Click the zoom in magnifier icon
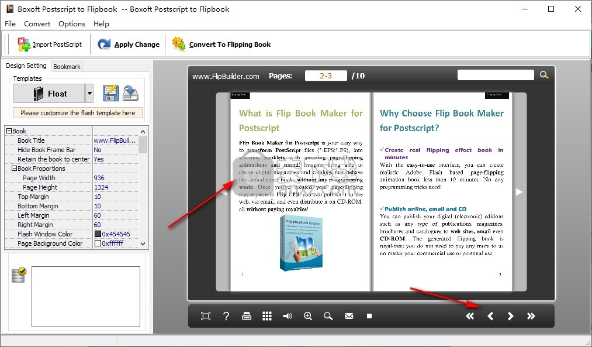Viewport: 592px width, 347px height. (x=308, y=316)
